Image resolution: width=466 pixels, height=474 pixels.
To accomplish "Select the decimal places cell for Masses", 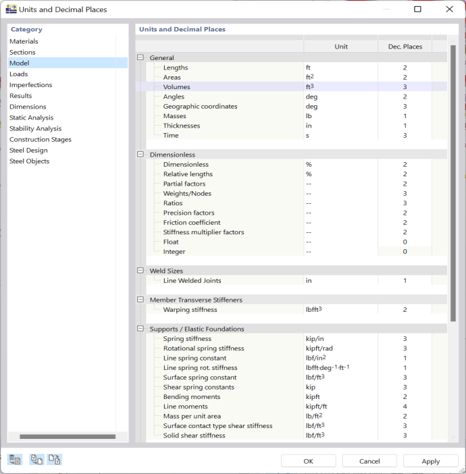I will 405,116.
